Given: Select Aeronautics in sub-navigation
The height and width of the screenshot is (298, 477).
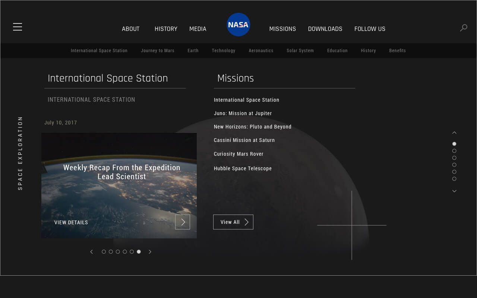Looking at the screenshot, I should [x=261, y=51].
